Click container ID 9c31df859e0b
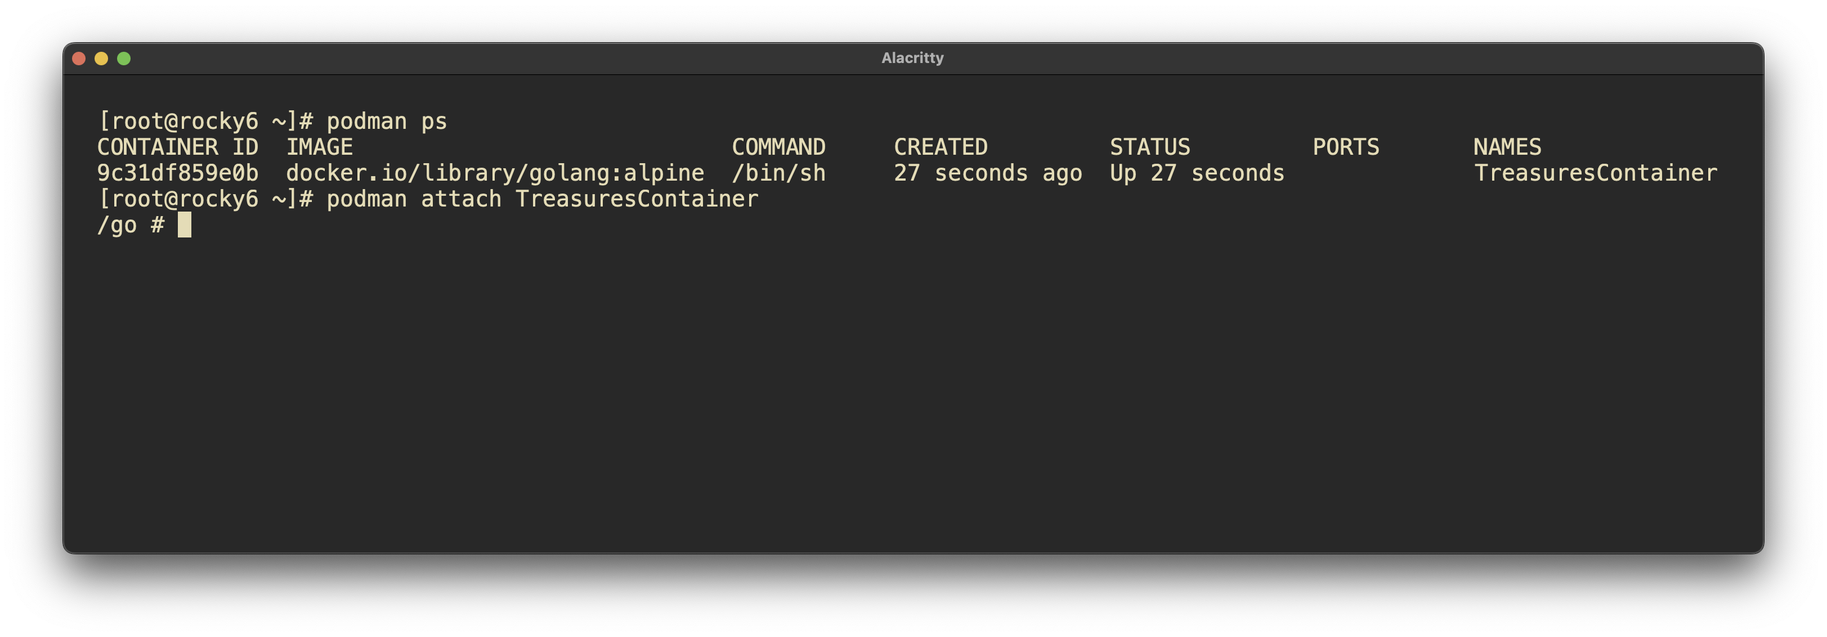The width and height of the screenshot is (1827, 637). tap(177, 173)
